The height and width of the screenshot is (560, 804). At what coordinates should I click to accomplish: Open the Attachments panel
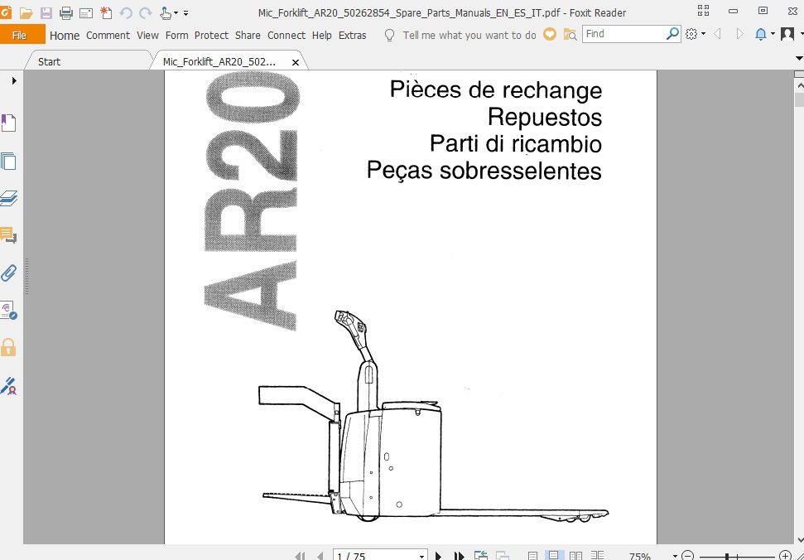coord(10,273)
